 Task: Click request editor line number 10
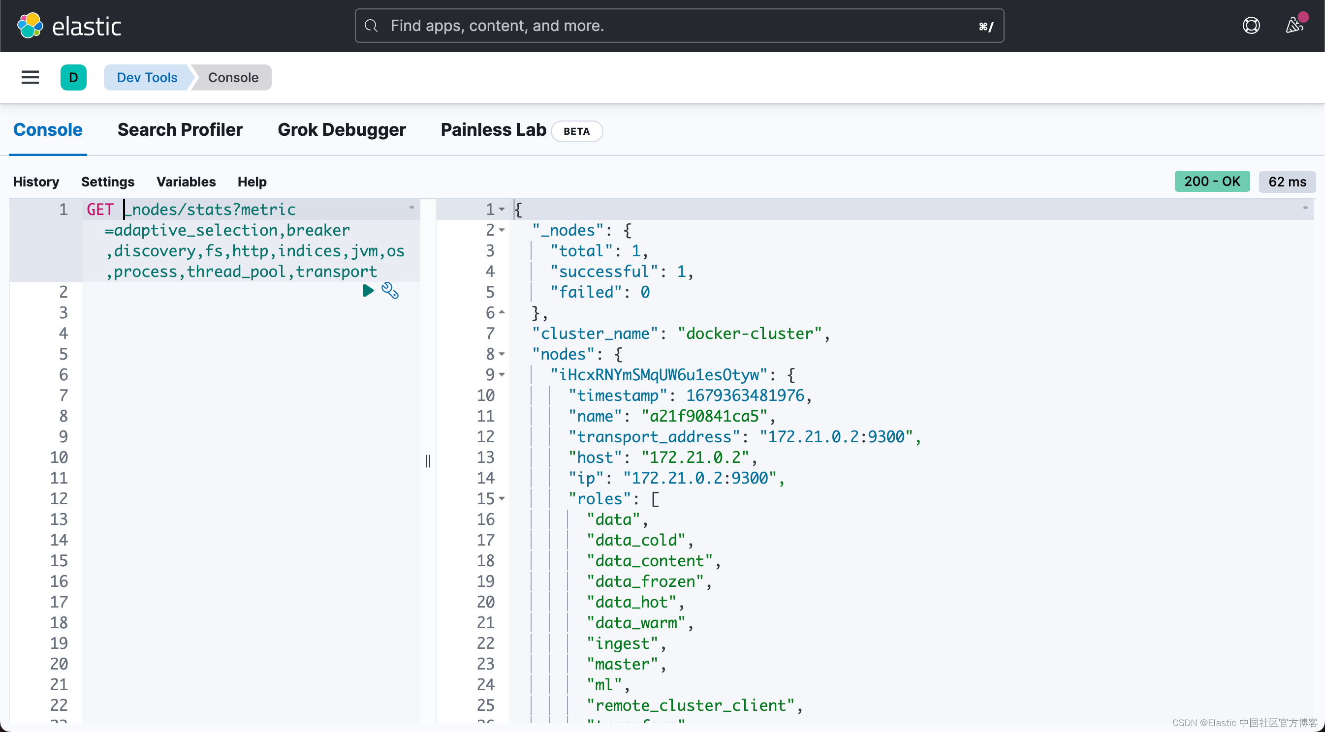point(59,457)
